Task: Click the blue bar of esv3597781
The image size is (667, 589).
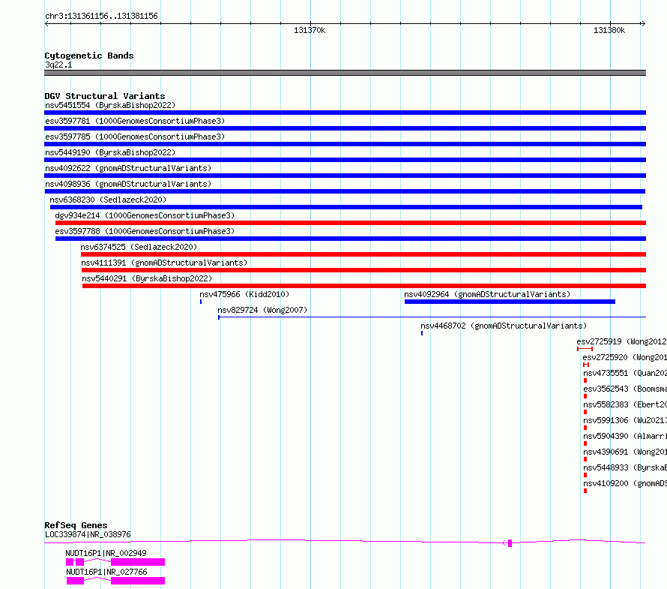Action: (345, 128)
